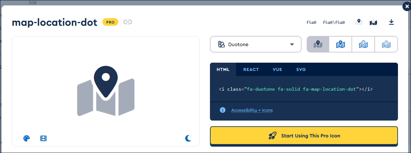411x153 pixels.
Task: Click the accessibility info circle icon
Action: 223,110
